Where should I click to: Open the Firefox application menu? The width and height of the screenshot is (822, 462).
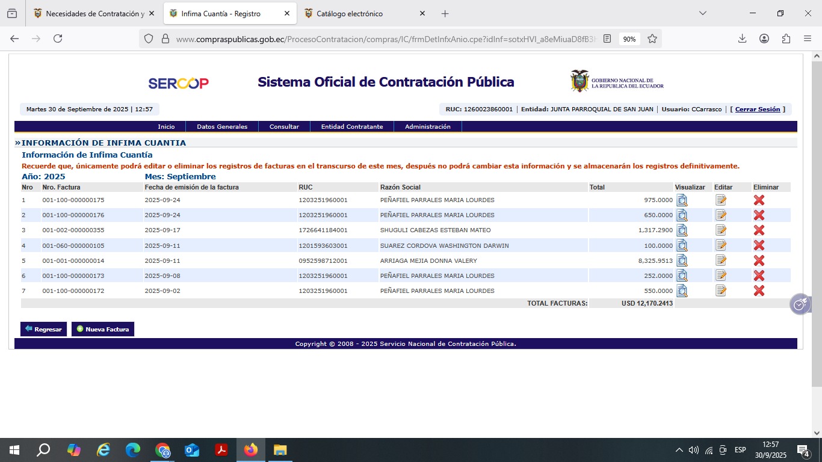pos(808,38)
